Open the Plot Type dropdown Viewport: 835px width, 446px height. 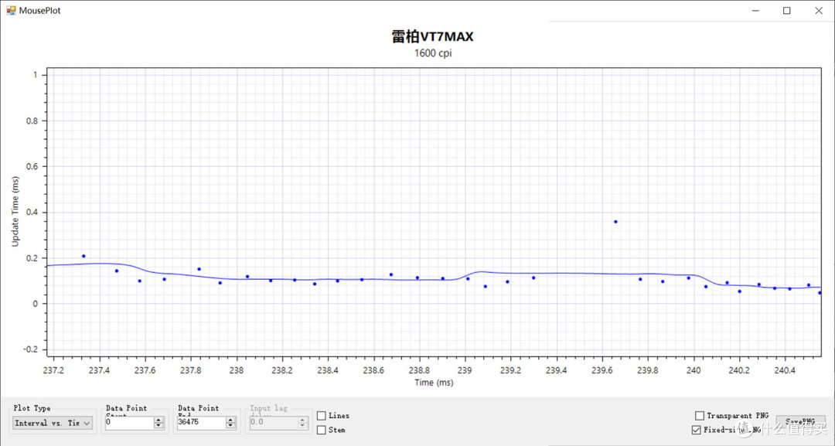53,423
